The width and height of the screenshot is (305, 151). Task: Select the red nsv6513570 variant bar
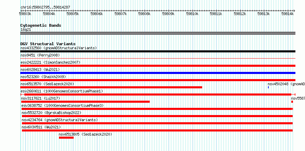[111, 87]
